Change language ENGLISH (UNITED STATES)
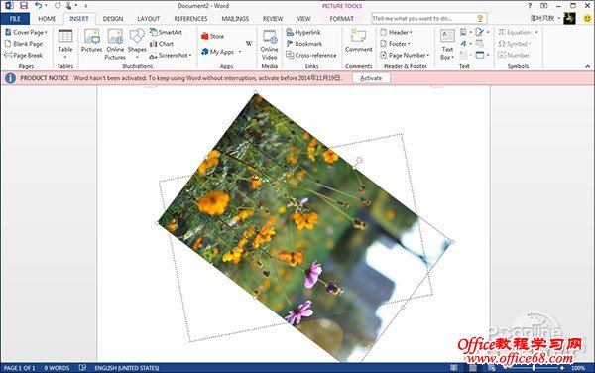Screen dimensions: 595x373 (x=127, y=368)
